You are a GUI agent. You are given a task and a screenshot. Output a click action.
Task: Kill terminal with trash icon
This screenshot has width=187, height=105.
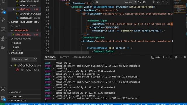[x=176, y=57]
